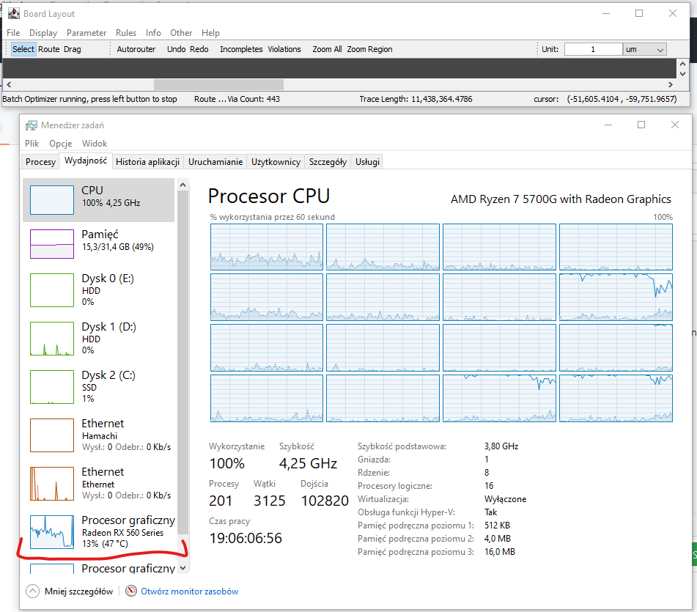Click the Board Layout scroll right arrow

click(x=671, y=84)
